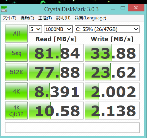
Task: Click the CrystalDiskMark app icon in title bar
Action: click(x=4, y=9)
